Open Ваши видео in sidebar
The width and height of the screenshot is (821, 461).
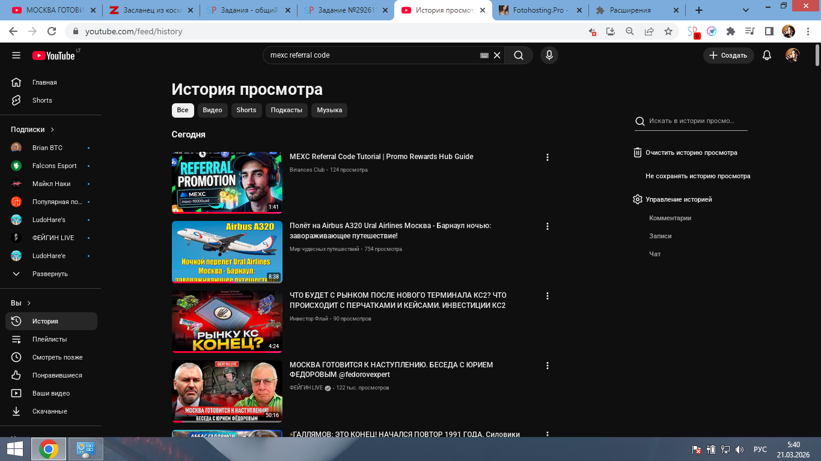(x=52, y=393)
